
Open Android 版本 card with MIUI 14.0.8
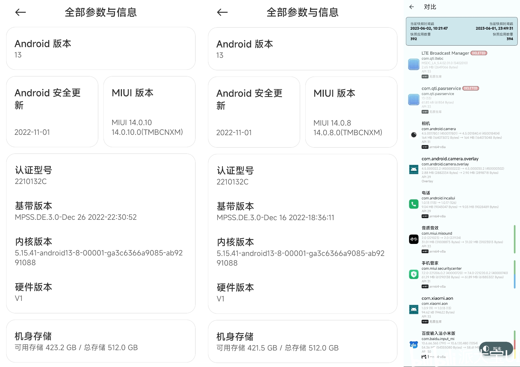click(303, 49)
